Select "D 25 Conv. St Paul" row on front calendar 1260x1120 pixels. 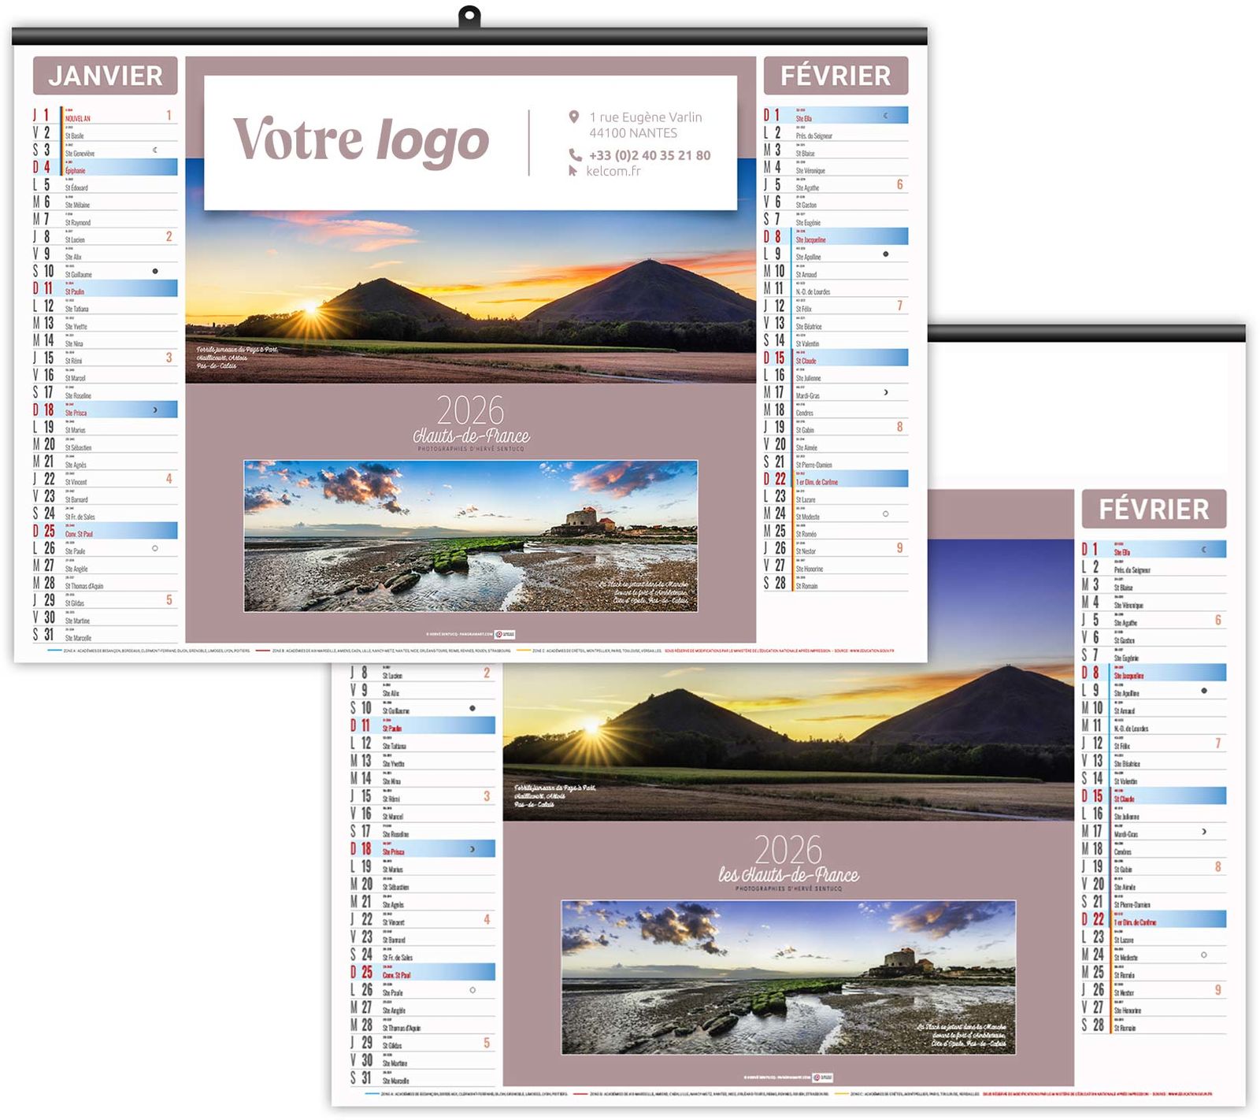coord(106,531)
